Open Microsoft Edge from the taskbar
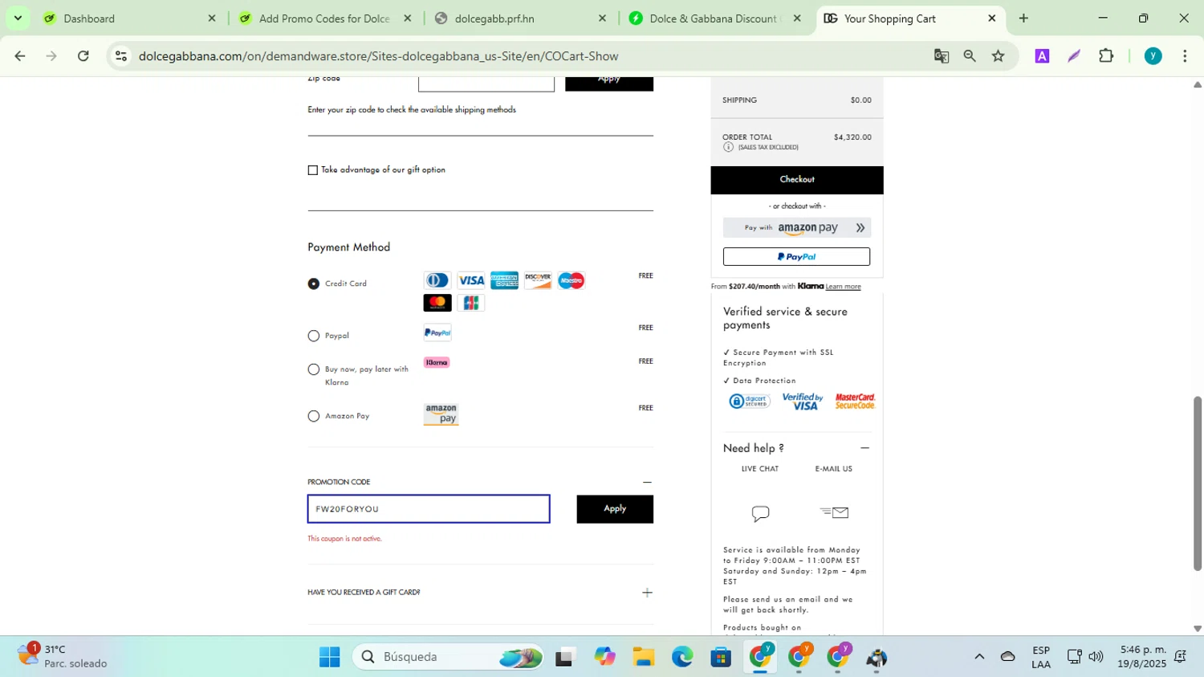Viewport: 1204px width, 677px height. pos(682,657)
